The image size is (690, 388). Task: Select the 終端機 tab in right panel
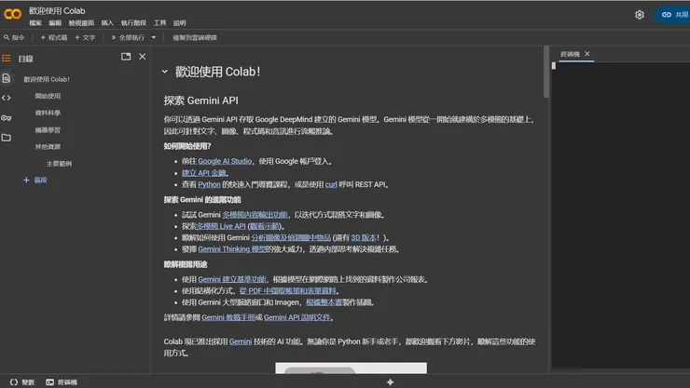point(570,54)
